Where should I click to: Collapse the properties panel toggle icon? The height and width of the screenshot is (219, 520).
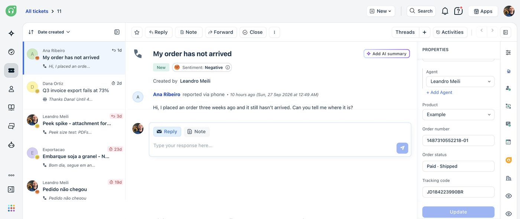coord(506,32)
